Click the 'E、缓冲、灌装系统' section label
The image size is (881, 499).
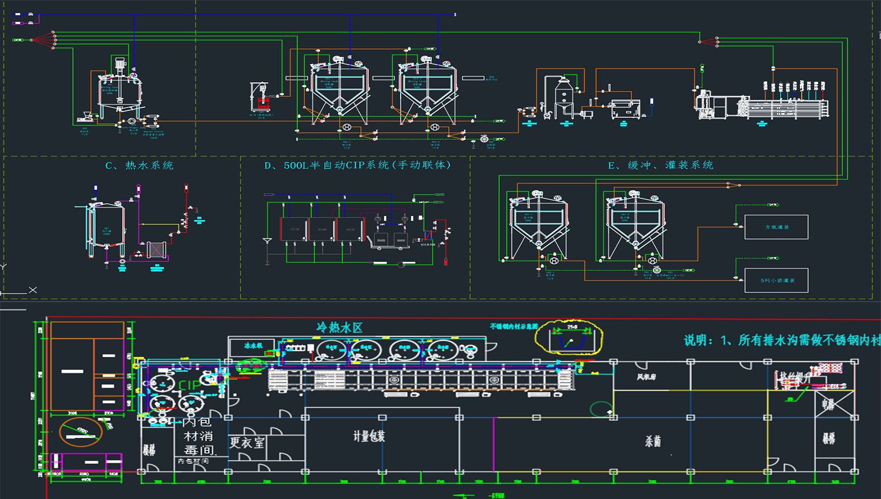pyautogui.click(x=660, y=166)
